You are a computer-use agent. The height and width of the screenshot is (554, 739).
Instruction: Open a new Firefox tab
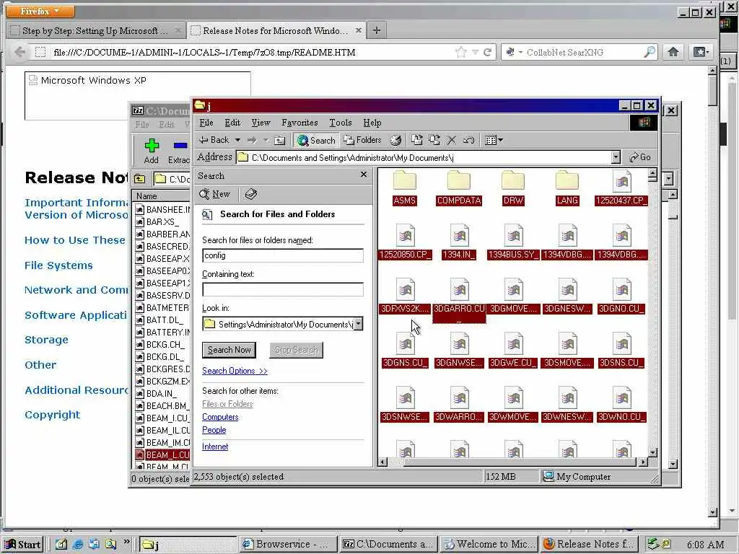click(376, 30)
